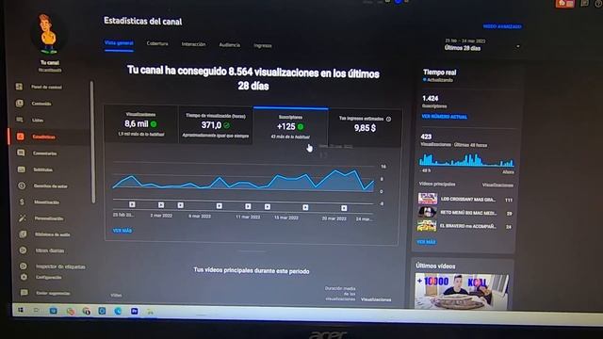Click the Tu canal label under the avatar
Image resolution: width=603 pixels, height=339 pixels.
50,63
